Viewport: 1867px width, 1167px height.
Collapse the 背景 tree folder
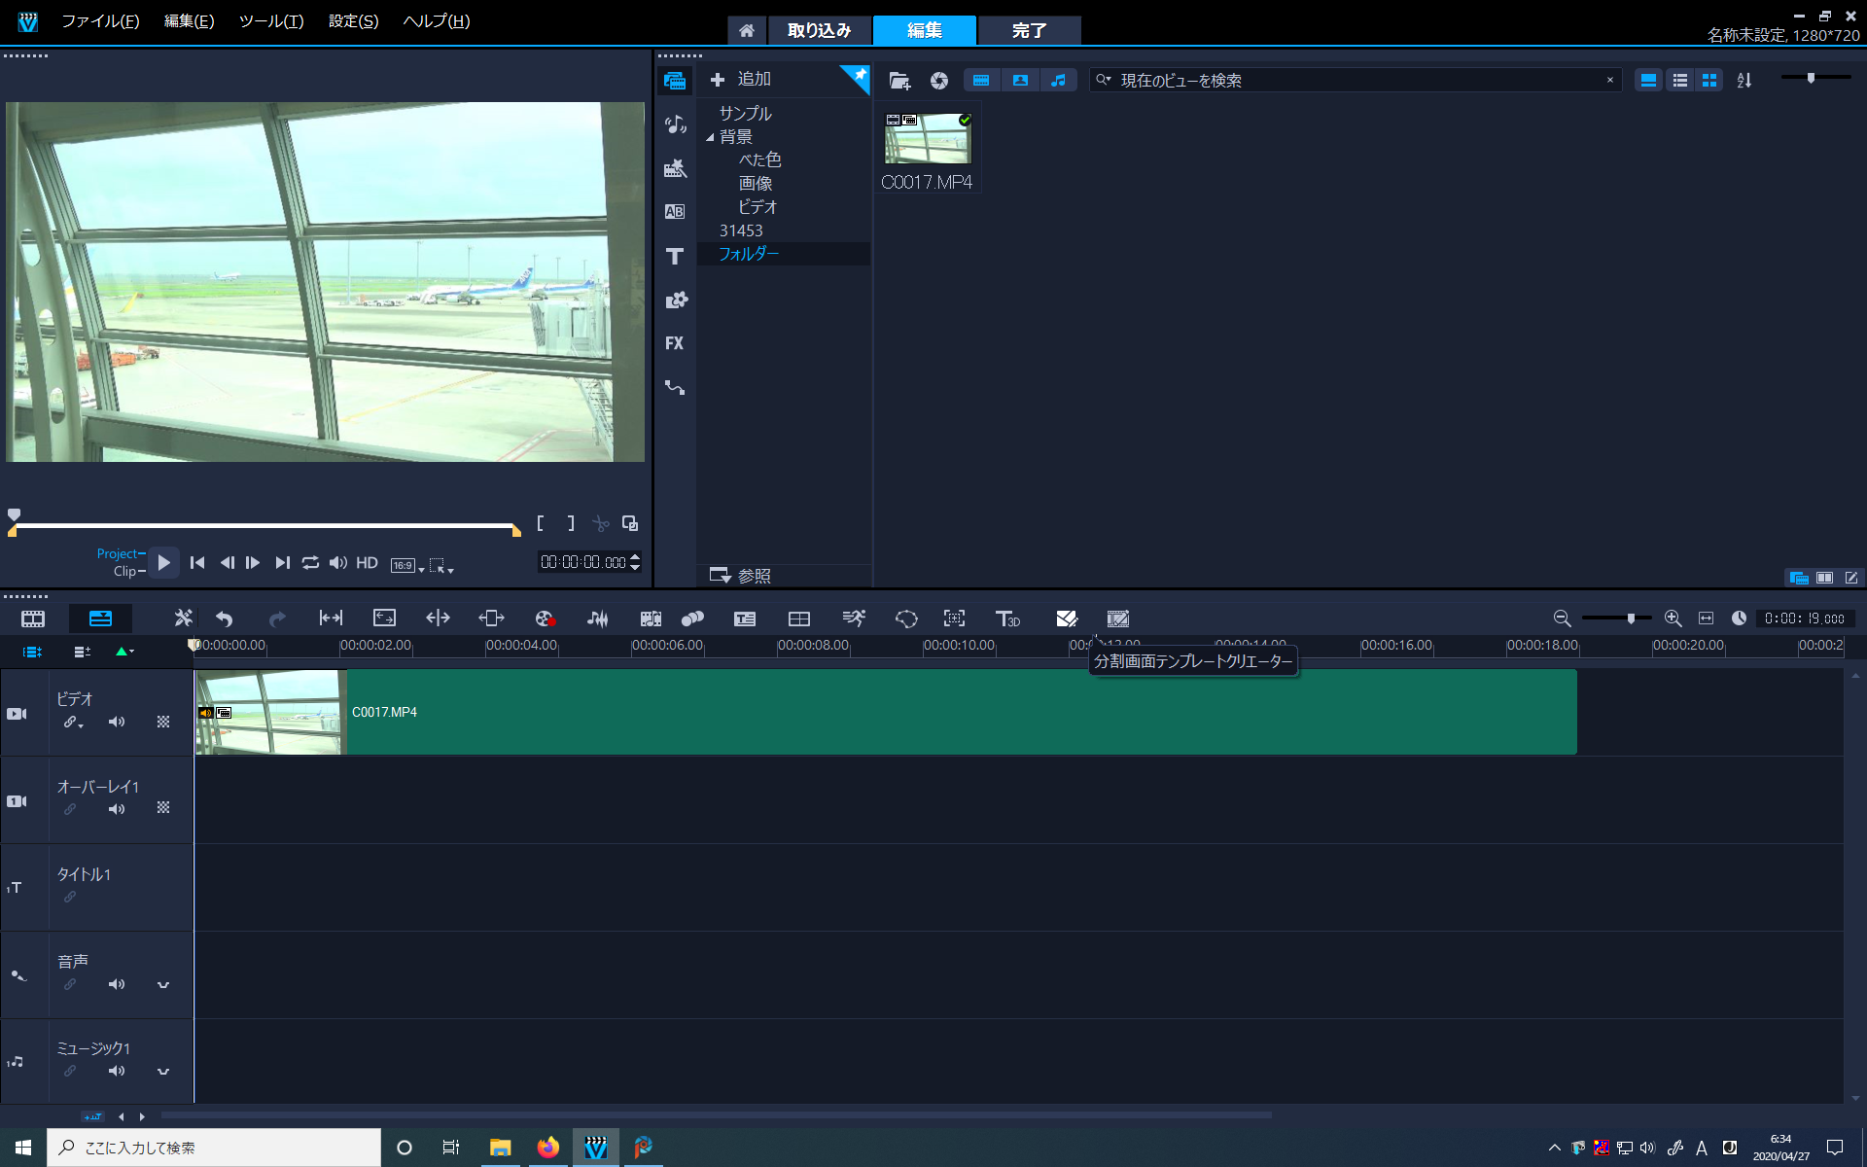pos(710,137)
